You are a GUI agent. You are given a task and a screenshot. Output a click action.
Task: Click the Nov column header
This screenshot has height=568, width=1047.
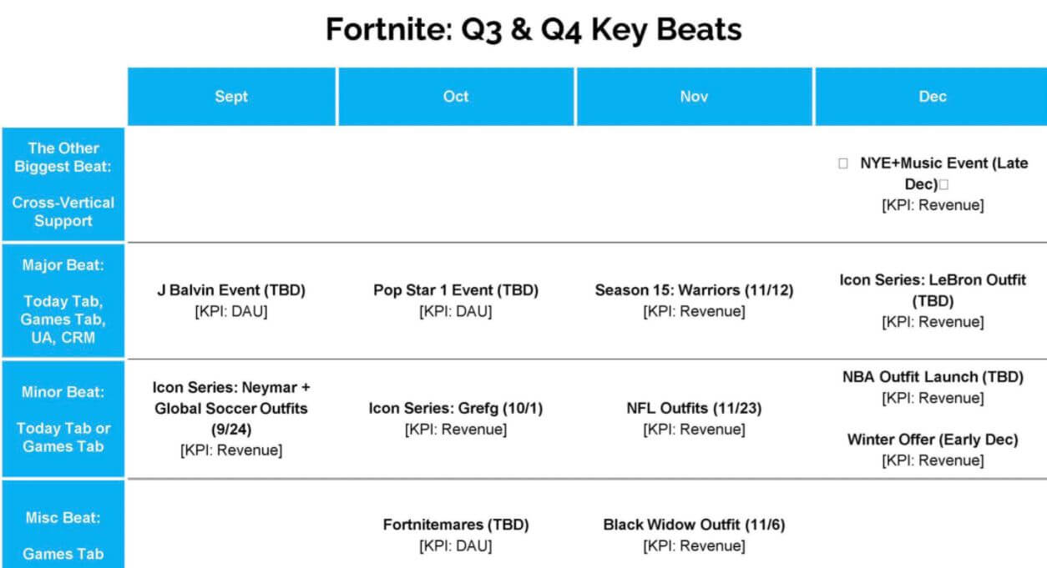[694, 97]
